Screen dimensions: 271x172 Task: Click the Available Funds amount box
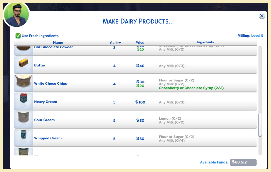pyautogui.click(x=243, y=162)
